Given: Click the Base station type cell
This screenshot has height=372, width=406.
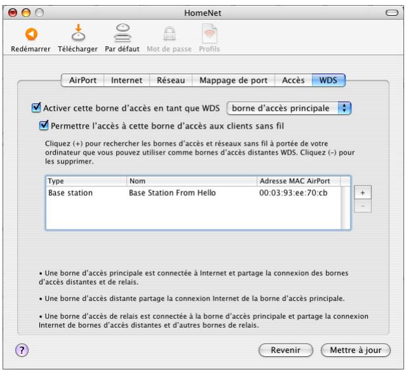Looking at the screenshot, I should [70, 193].
